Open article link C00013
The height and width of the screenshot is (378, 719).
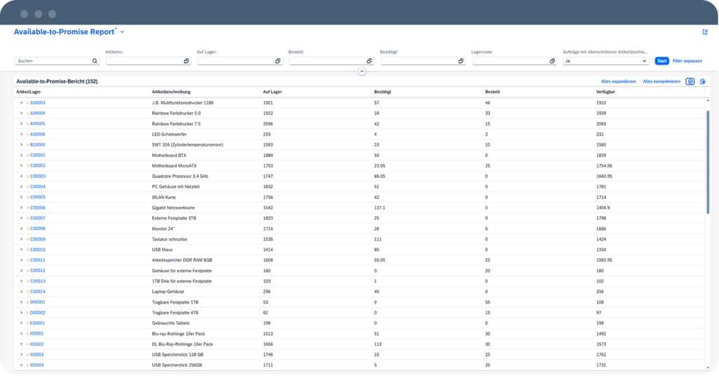38,281
